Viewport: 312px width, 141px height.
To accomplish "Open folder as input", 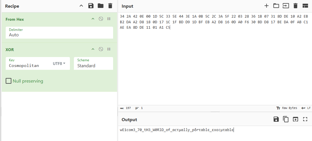I will (276, 6).
